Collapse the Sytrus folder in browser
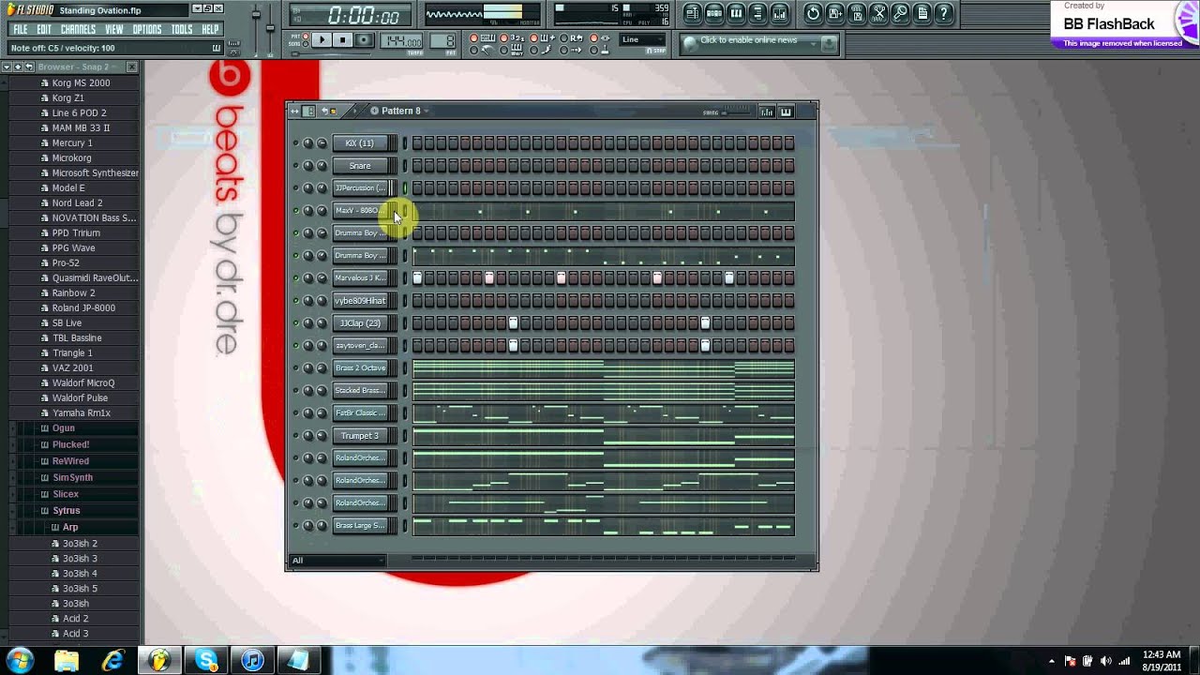This screenshot has width=1200, height=675. (67, 511)
